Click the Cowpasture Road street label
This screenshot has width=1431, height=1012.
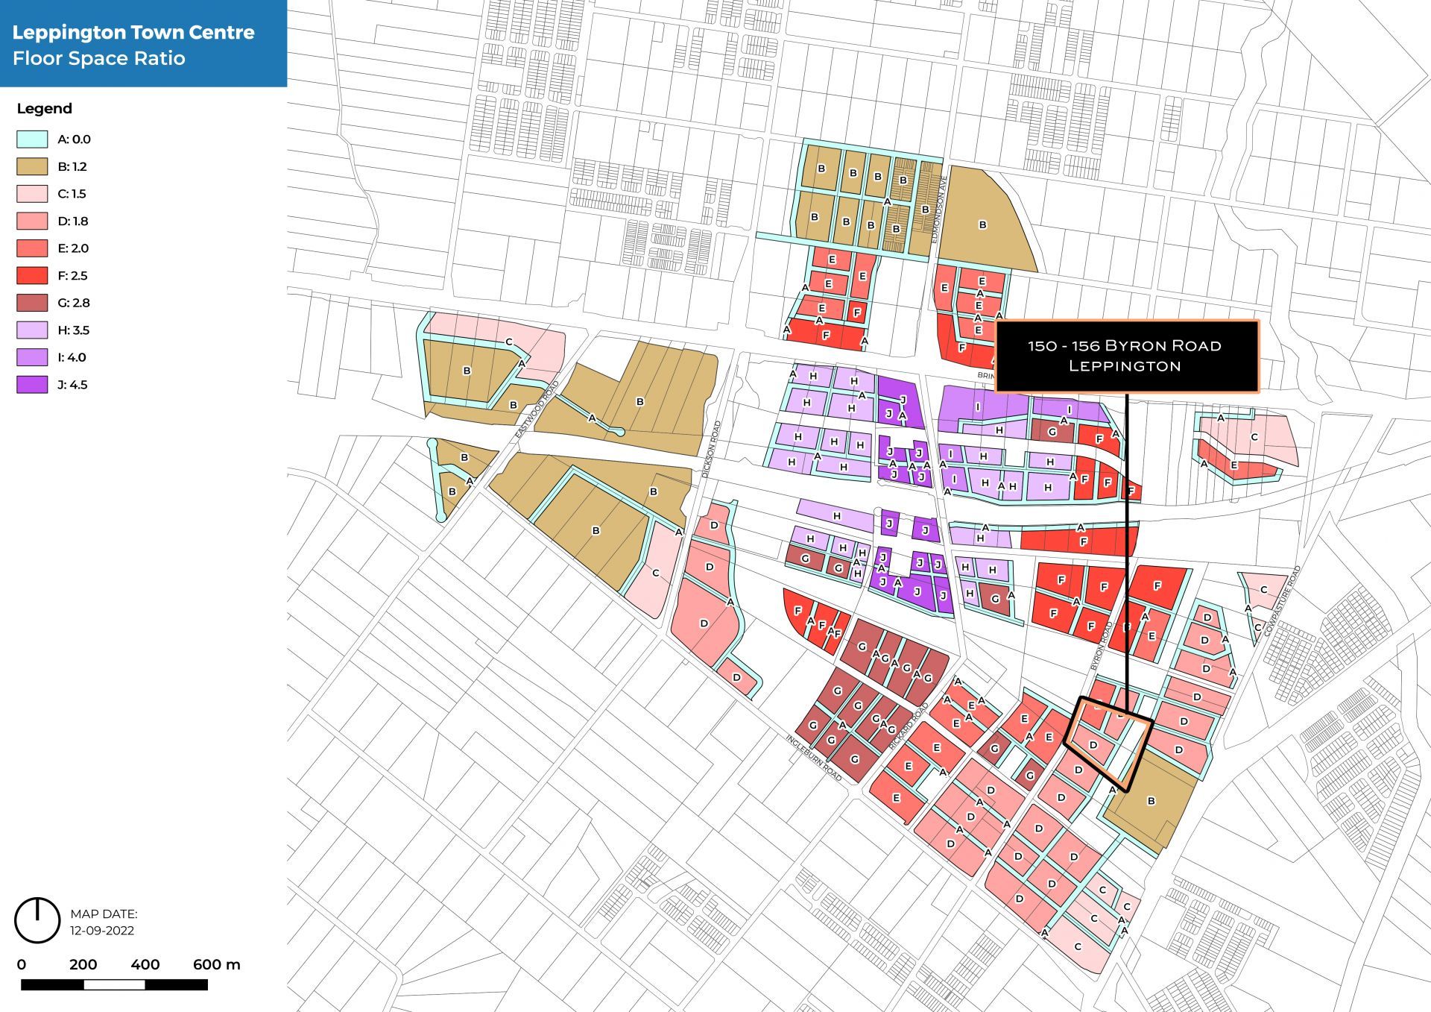coord(1282,600)
